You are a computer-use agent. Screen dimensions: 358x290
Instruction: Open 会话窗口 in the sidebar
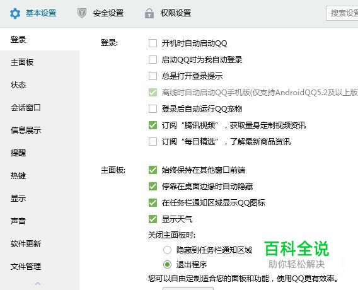(x=26, y=107)
